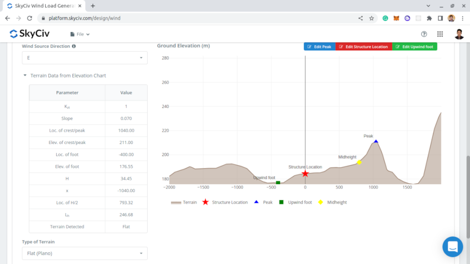The height and width of the screenshot is (264, 470).
Task: Click the Edit Structure Location button
Action: (364, 47)
